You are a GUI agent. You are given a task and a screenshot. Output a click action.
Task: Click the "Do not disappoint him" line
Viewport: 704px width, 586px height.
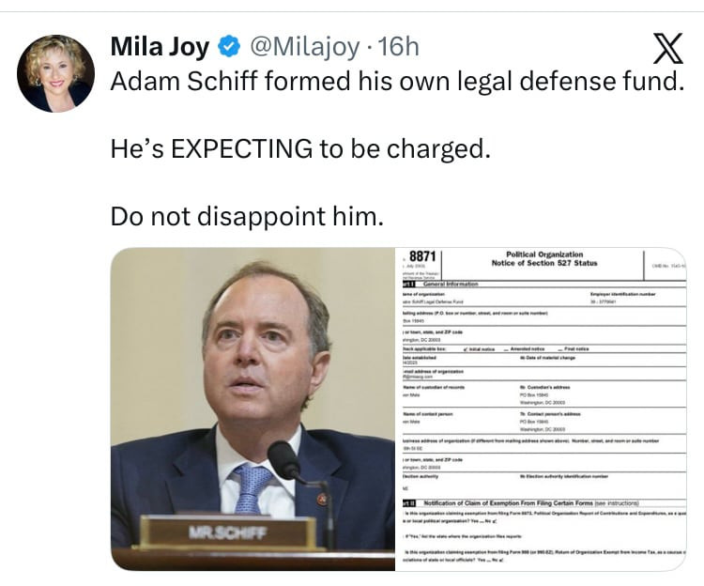(248, 217)
